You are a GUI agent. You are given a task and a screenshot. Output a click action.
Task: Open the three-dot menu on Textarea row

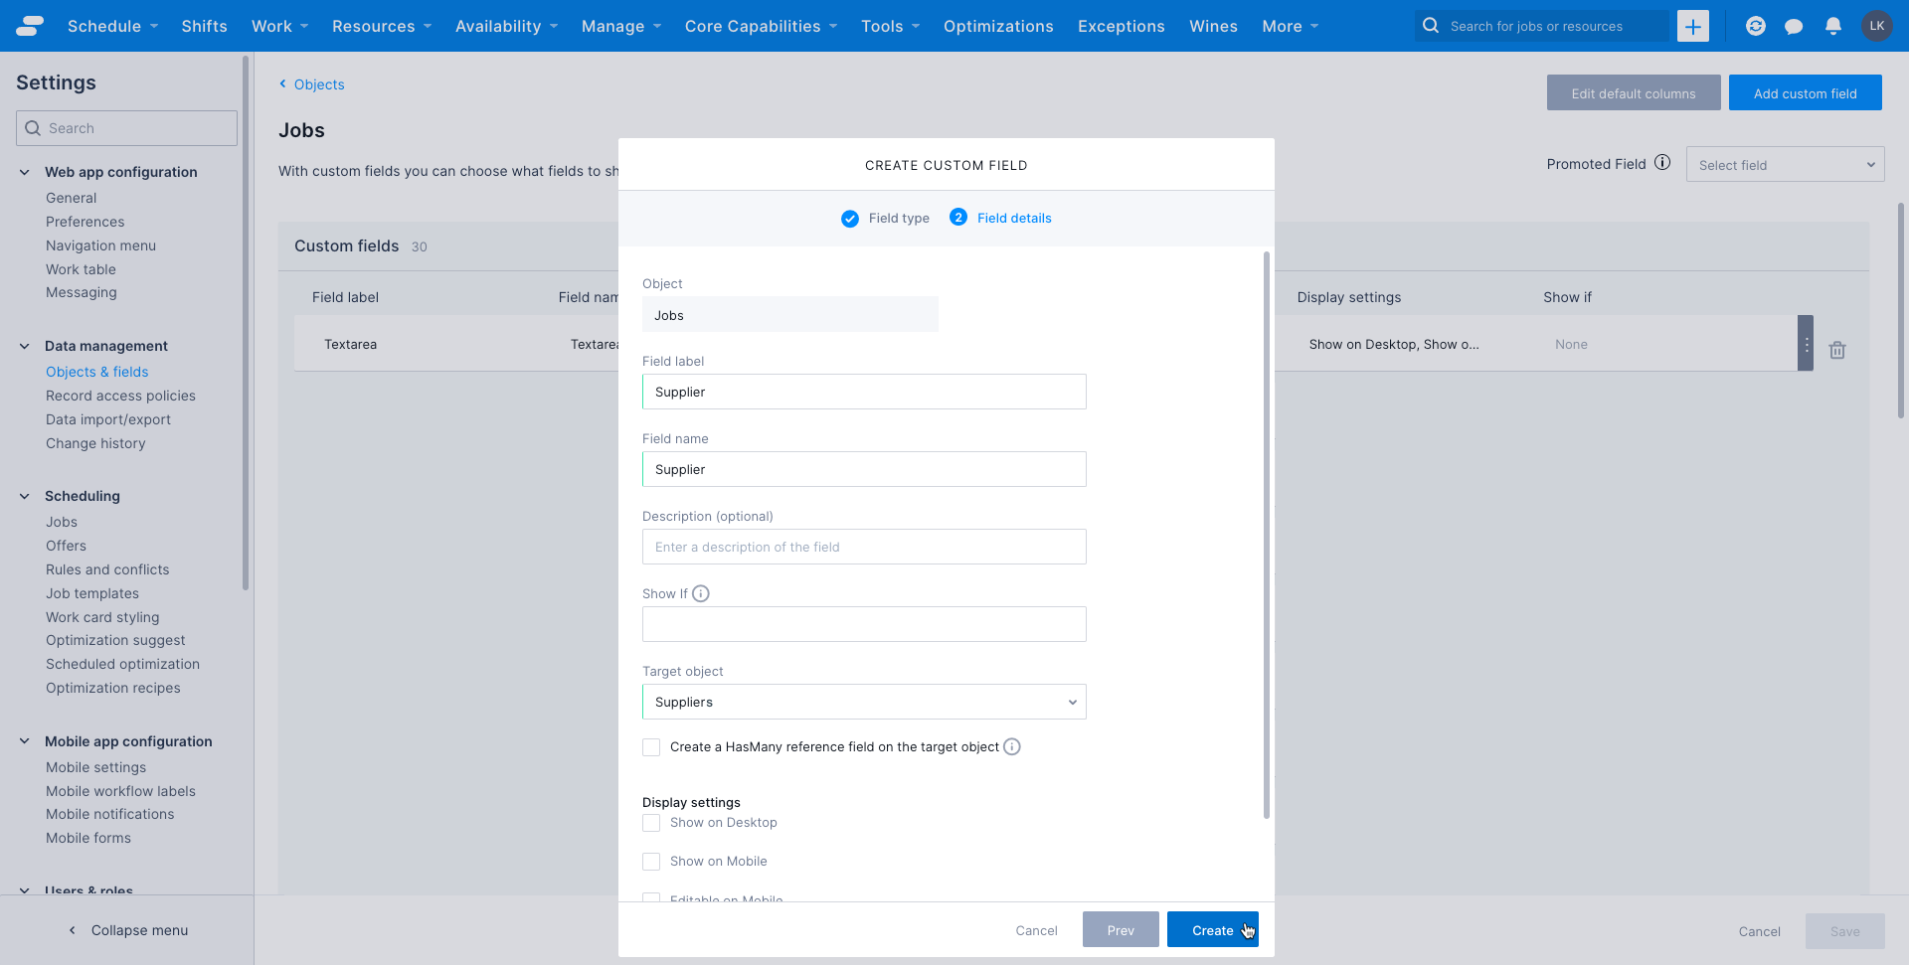coord(1806,343)
